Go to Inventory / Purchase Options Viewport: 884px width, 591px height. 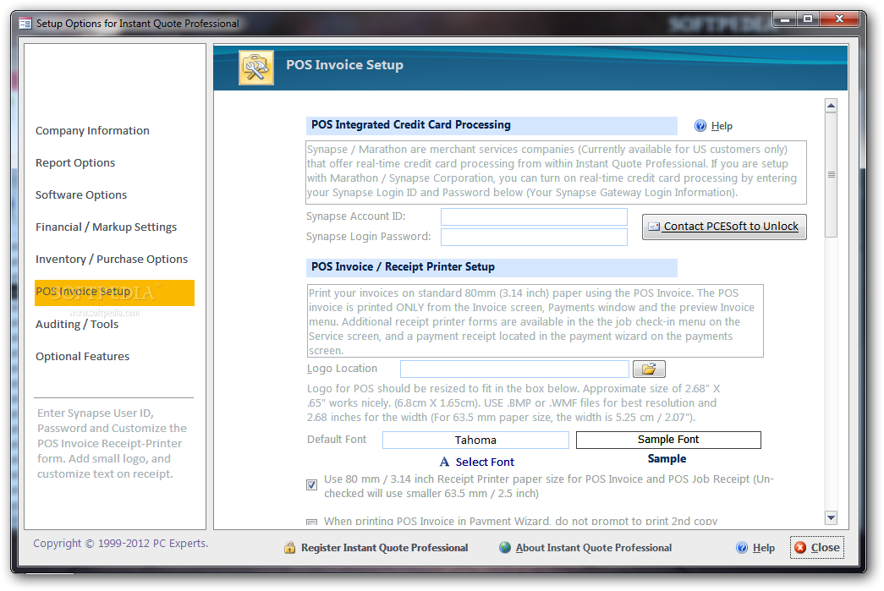112,260
